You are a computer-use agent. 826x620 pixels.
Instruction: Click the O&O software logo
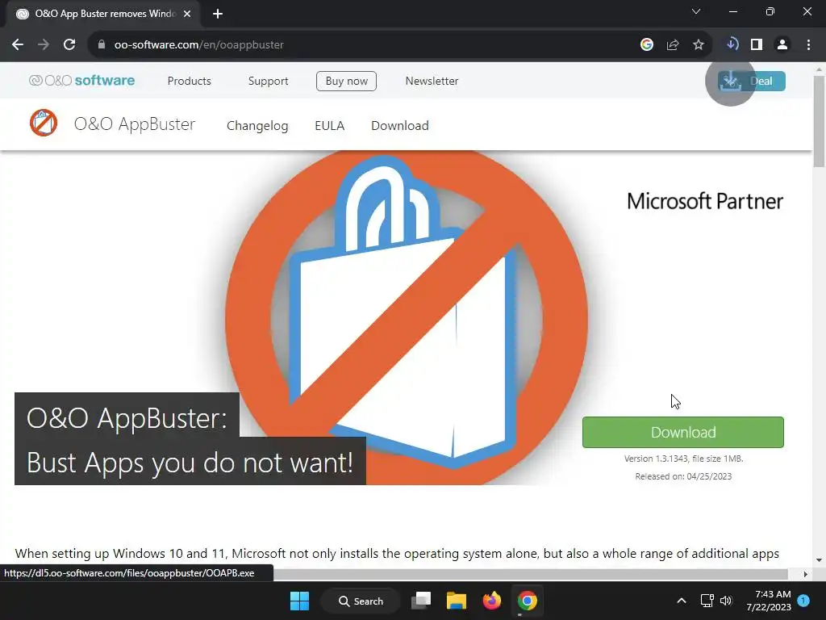point(81,81)
